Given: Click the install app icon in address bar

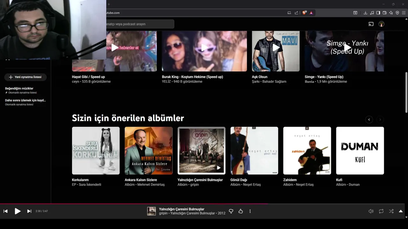Looking at the screenshot, I should coord(289,13).
